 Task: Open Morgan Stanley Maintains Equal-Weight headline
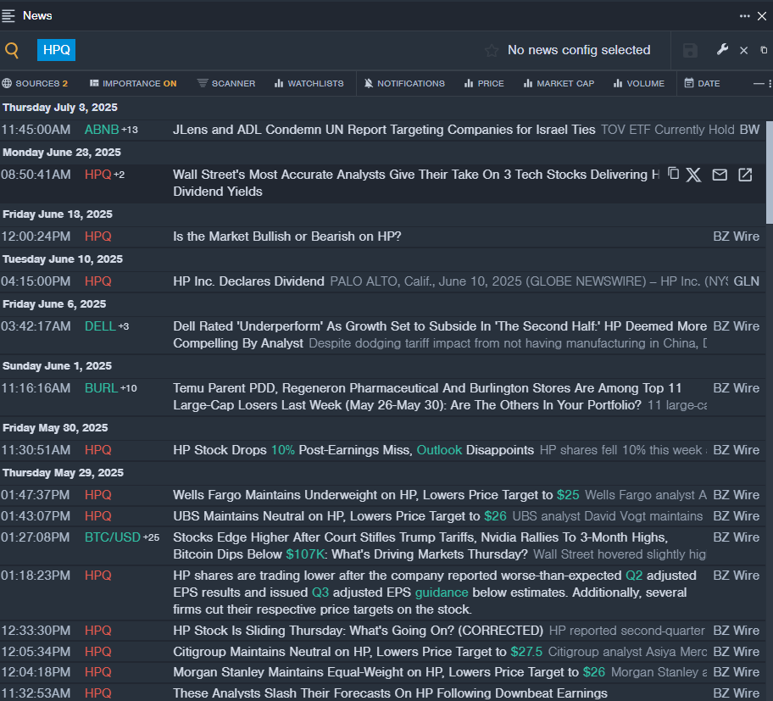(389, 672)
